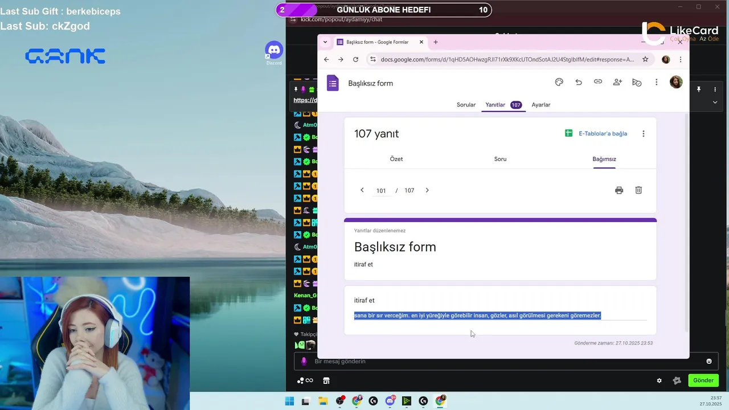Open the Sorular tab
The image size is (729, 410).
tap(466, 105)
